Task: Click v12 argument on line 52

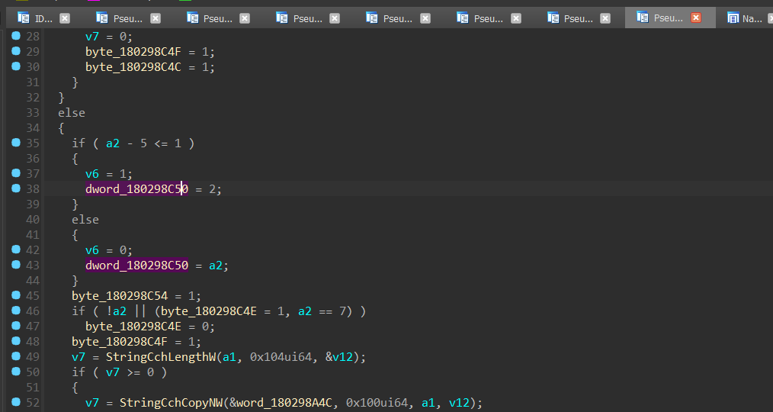Action: (459, 403)
